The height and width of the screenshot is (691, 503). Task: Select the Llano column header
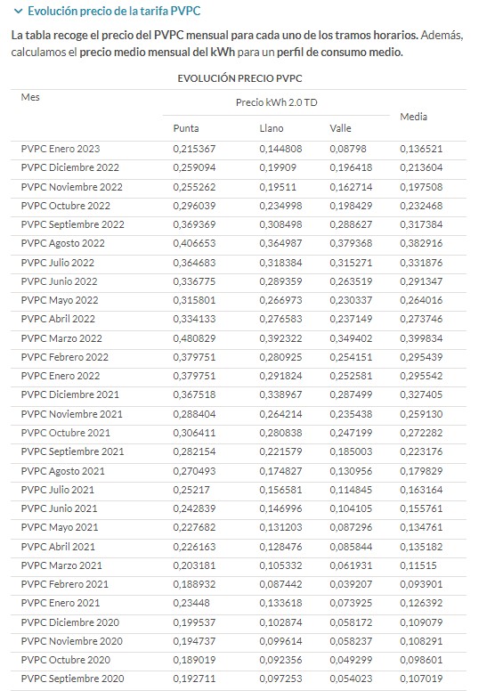tap(272, 128)
